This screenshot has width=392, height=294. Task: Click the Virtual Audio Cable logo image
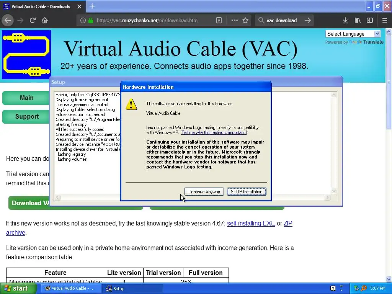[x=26, y=54]
